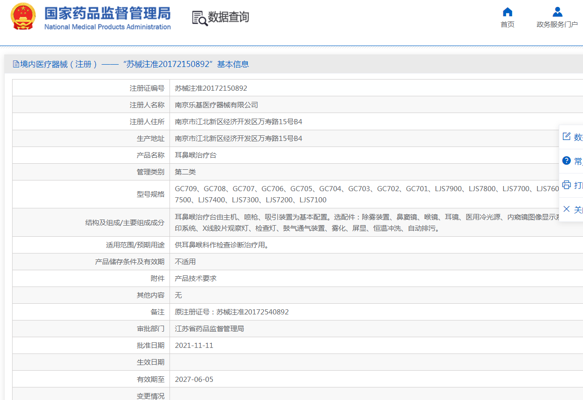Viewport: 583px width, 400px height.
Task: Click the 数据查询 heading text
Action: 228,18
